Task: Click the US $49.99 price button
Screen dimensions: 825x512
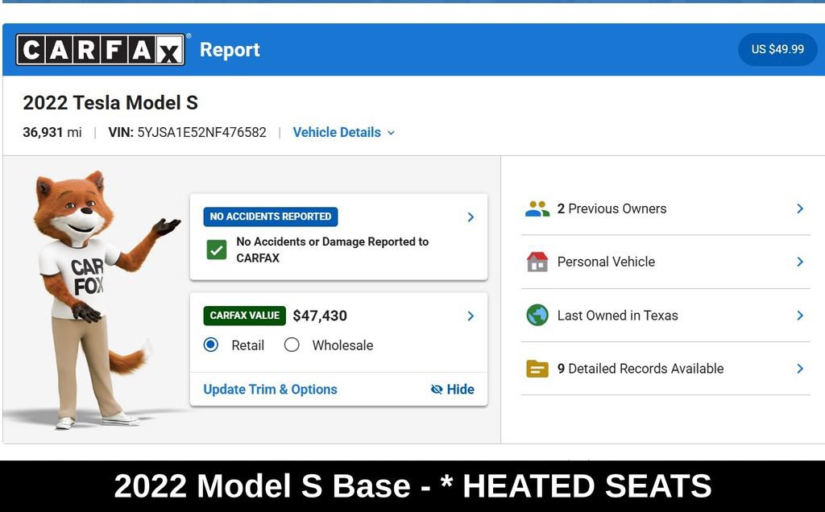Action: coord(777,49)
